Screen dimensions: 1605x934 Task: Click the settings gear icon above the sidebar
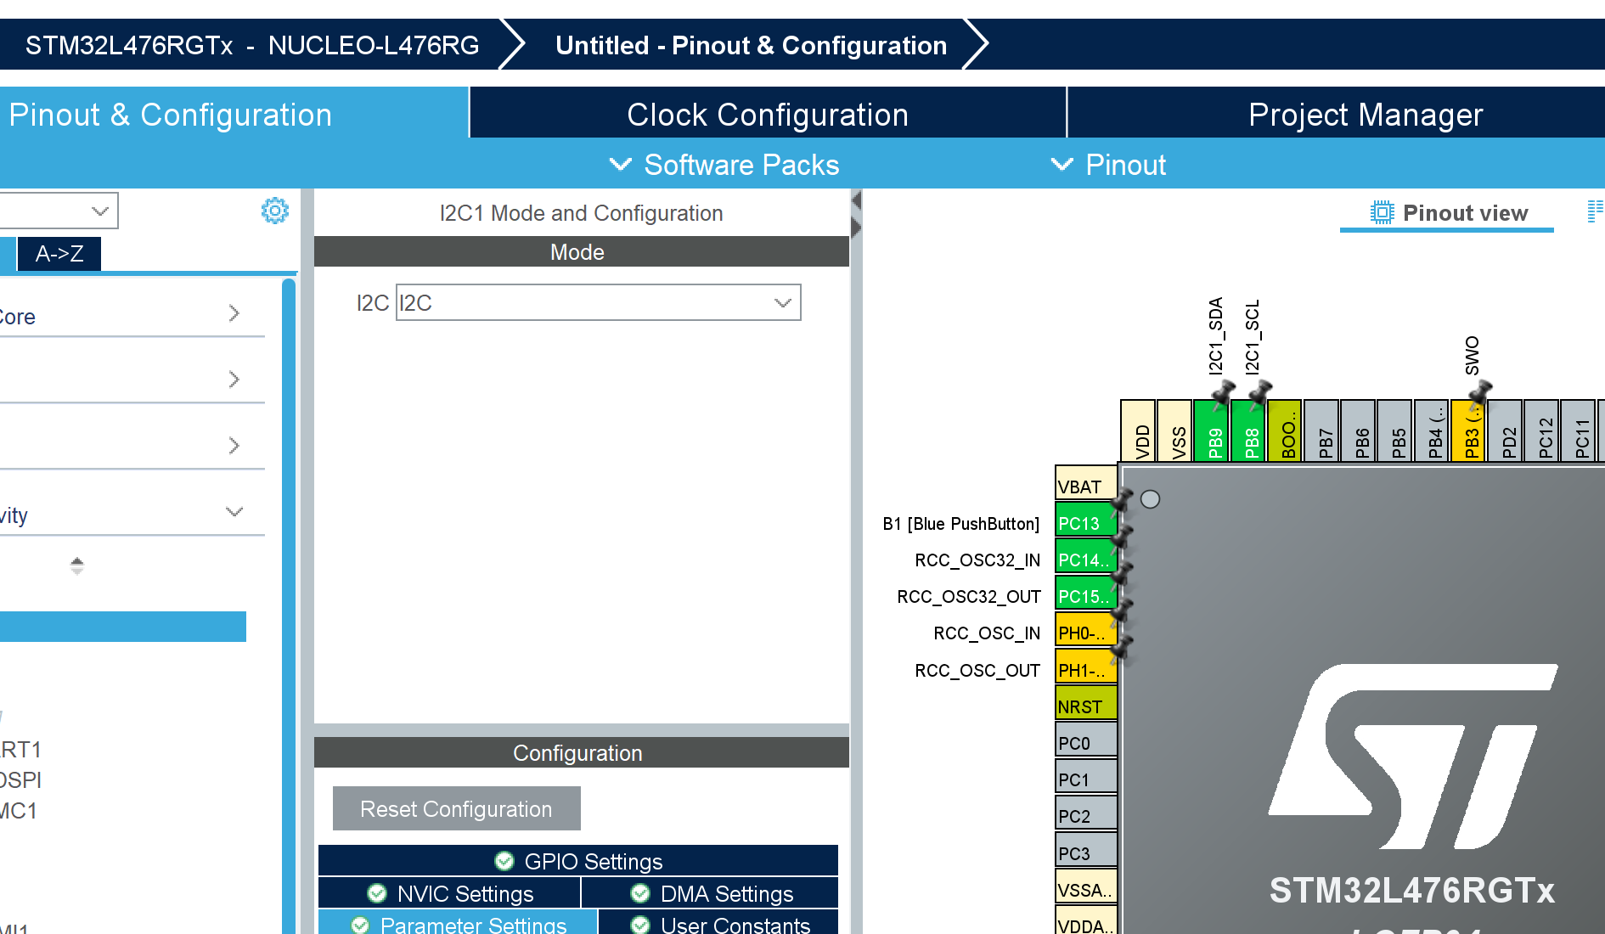click(x=273, y=211)
